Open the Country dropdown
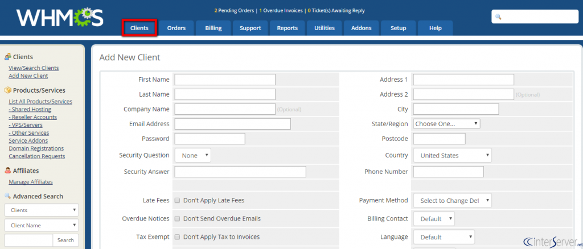Viewport: 583px width, 249px height. click(x=453, y=156)
